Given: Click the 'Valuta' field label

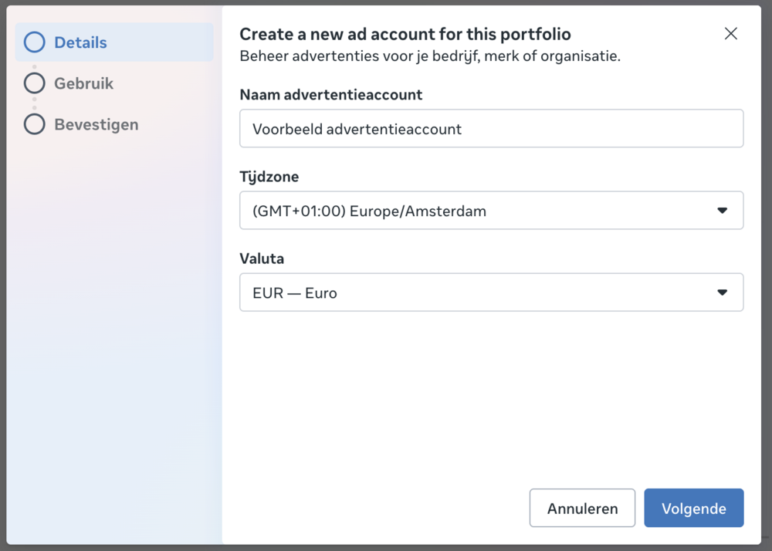Looking at the screenshot, I should [262, 259].
